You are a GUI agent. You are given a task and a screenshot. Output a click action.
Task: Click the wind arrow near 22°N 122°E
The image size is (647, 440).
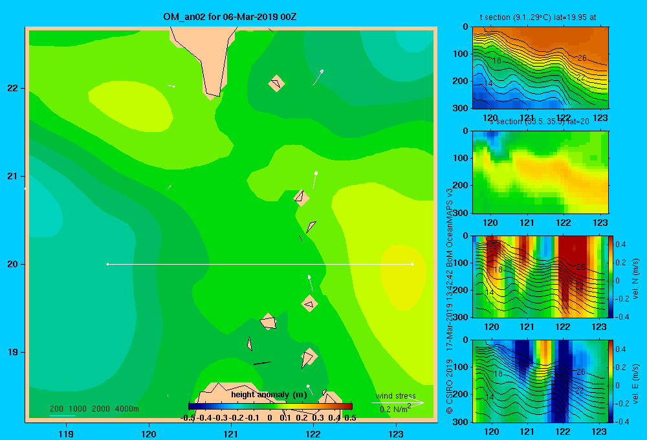pos(318,77)
